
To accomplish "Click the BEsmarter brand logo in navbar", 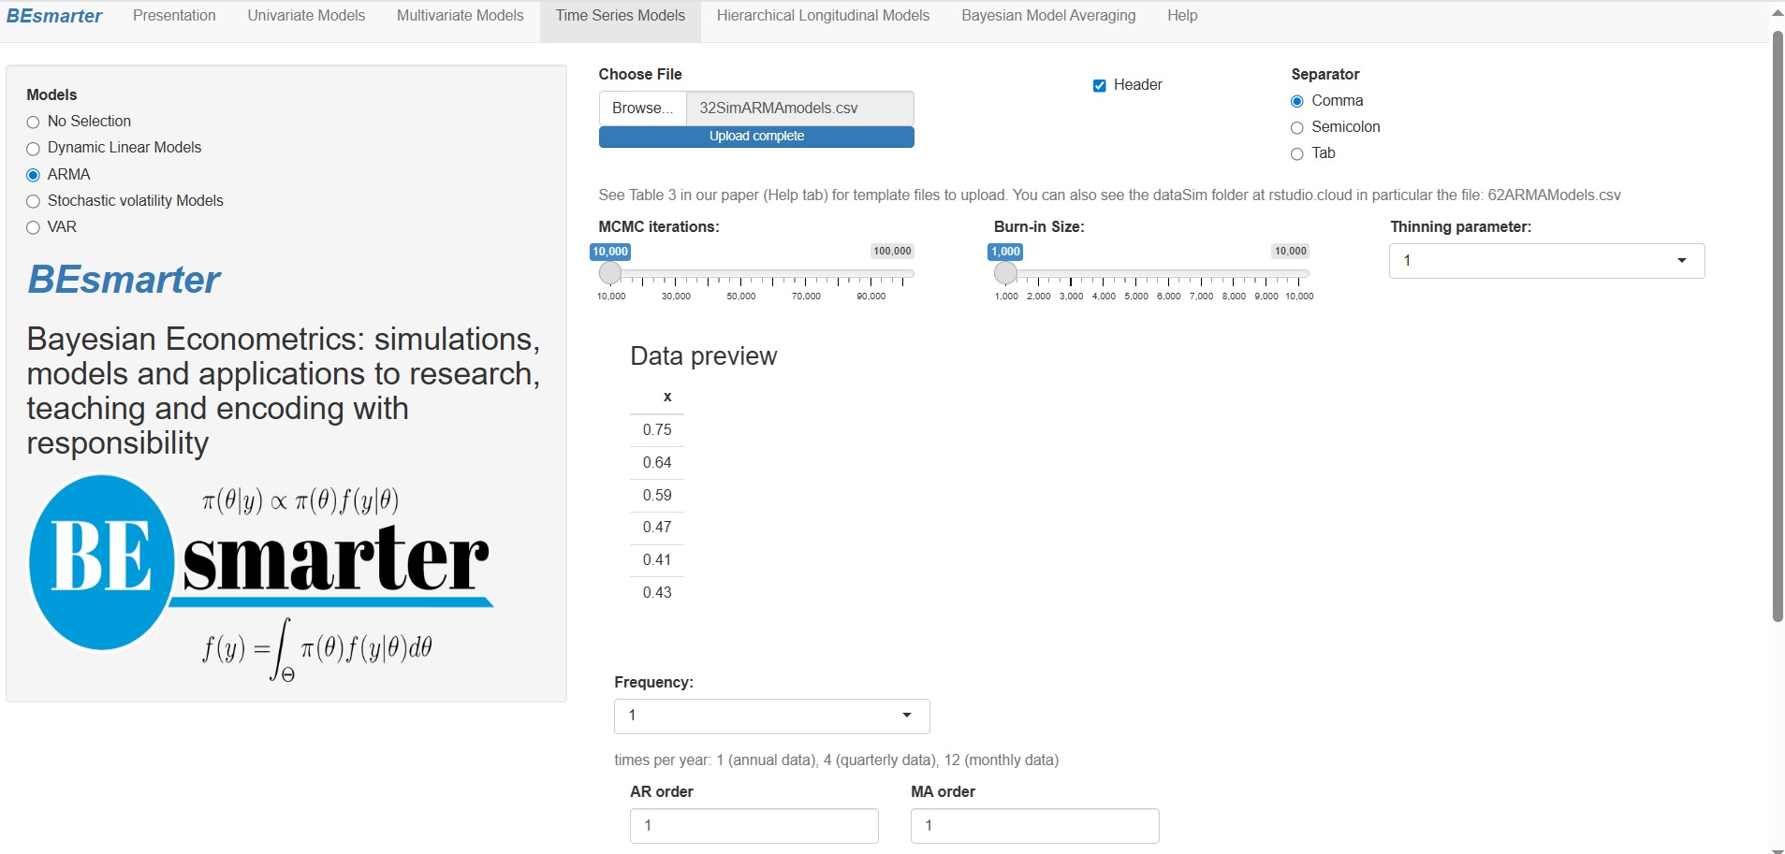I will 54,16.
